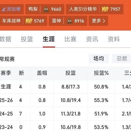Click the 10.8/19.4 shooting cell
This screenshot has height=131, width=131.
click(x=71, y=100)
